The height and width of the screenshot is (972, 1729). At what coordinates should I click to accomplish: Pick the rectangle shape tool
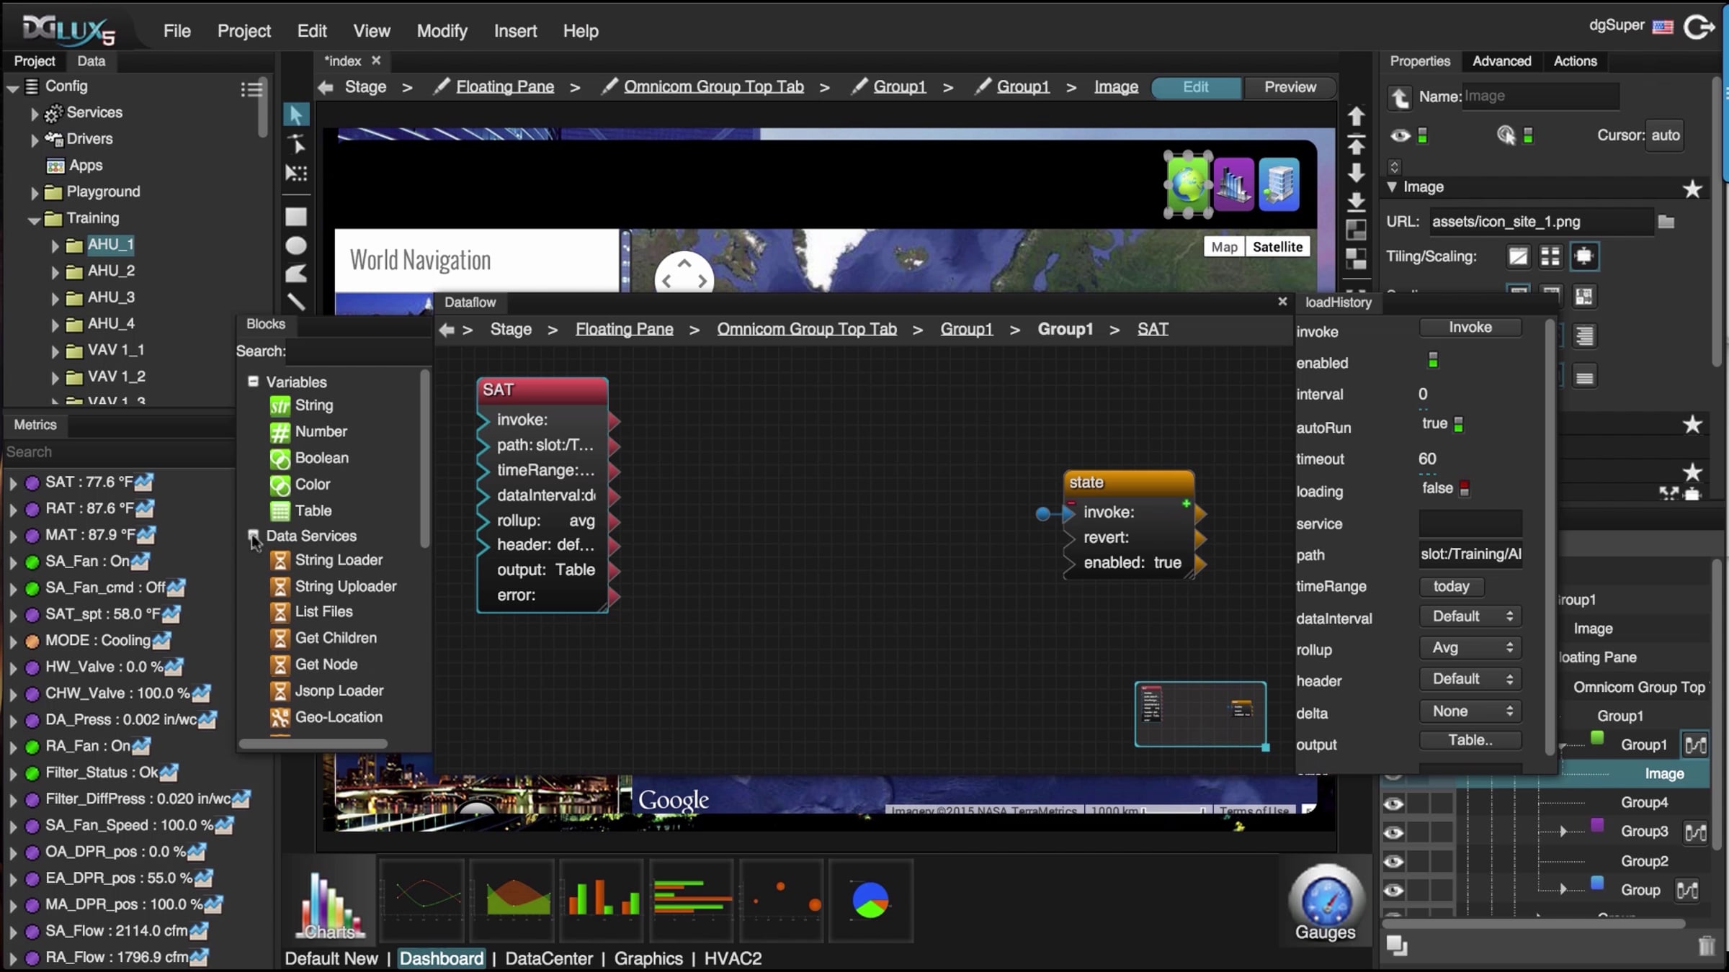pyautogui.click(x=295, y=217)
